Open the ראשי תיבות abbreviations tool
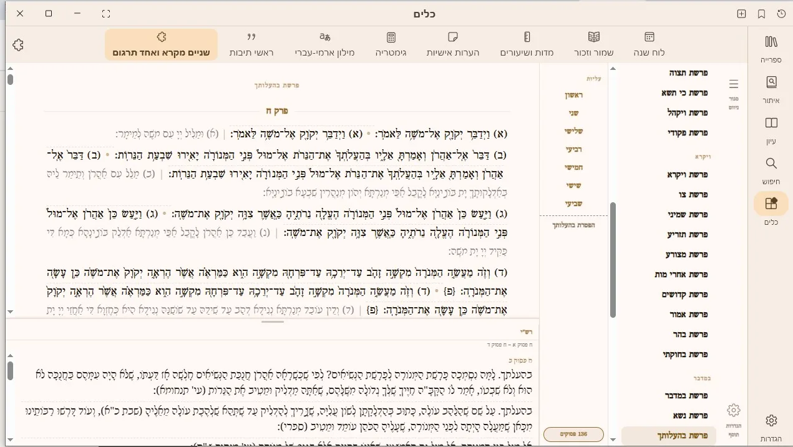 (x=251, y=45)
